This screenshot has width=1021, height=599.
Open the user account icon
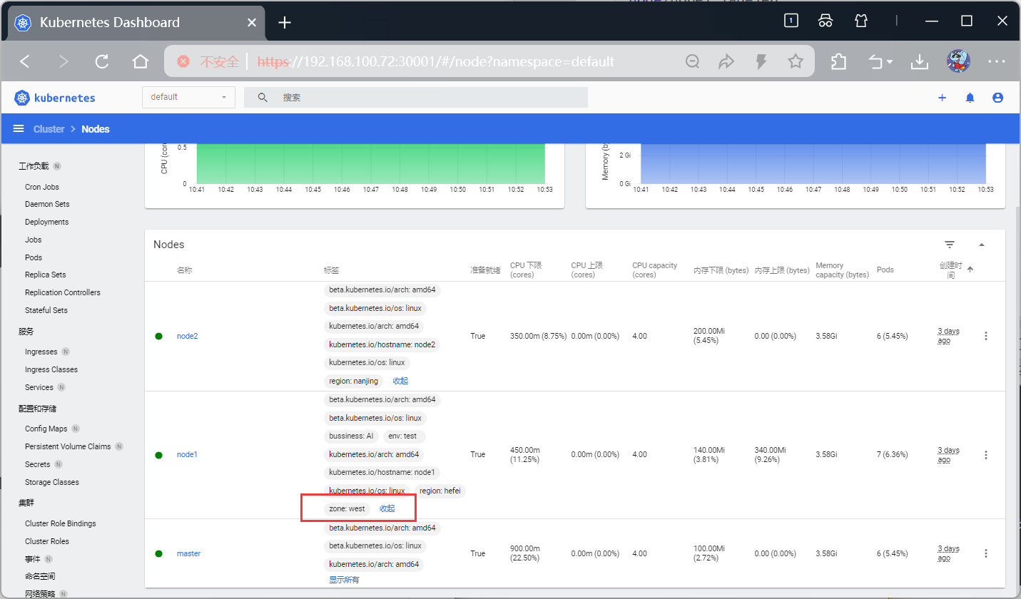coord(997,98)
